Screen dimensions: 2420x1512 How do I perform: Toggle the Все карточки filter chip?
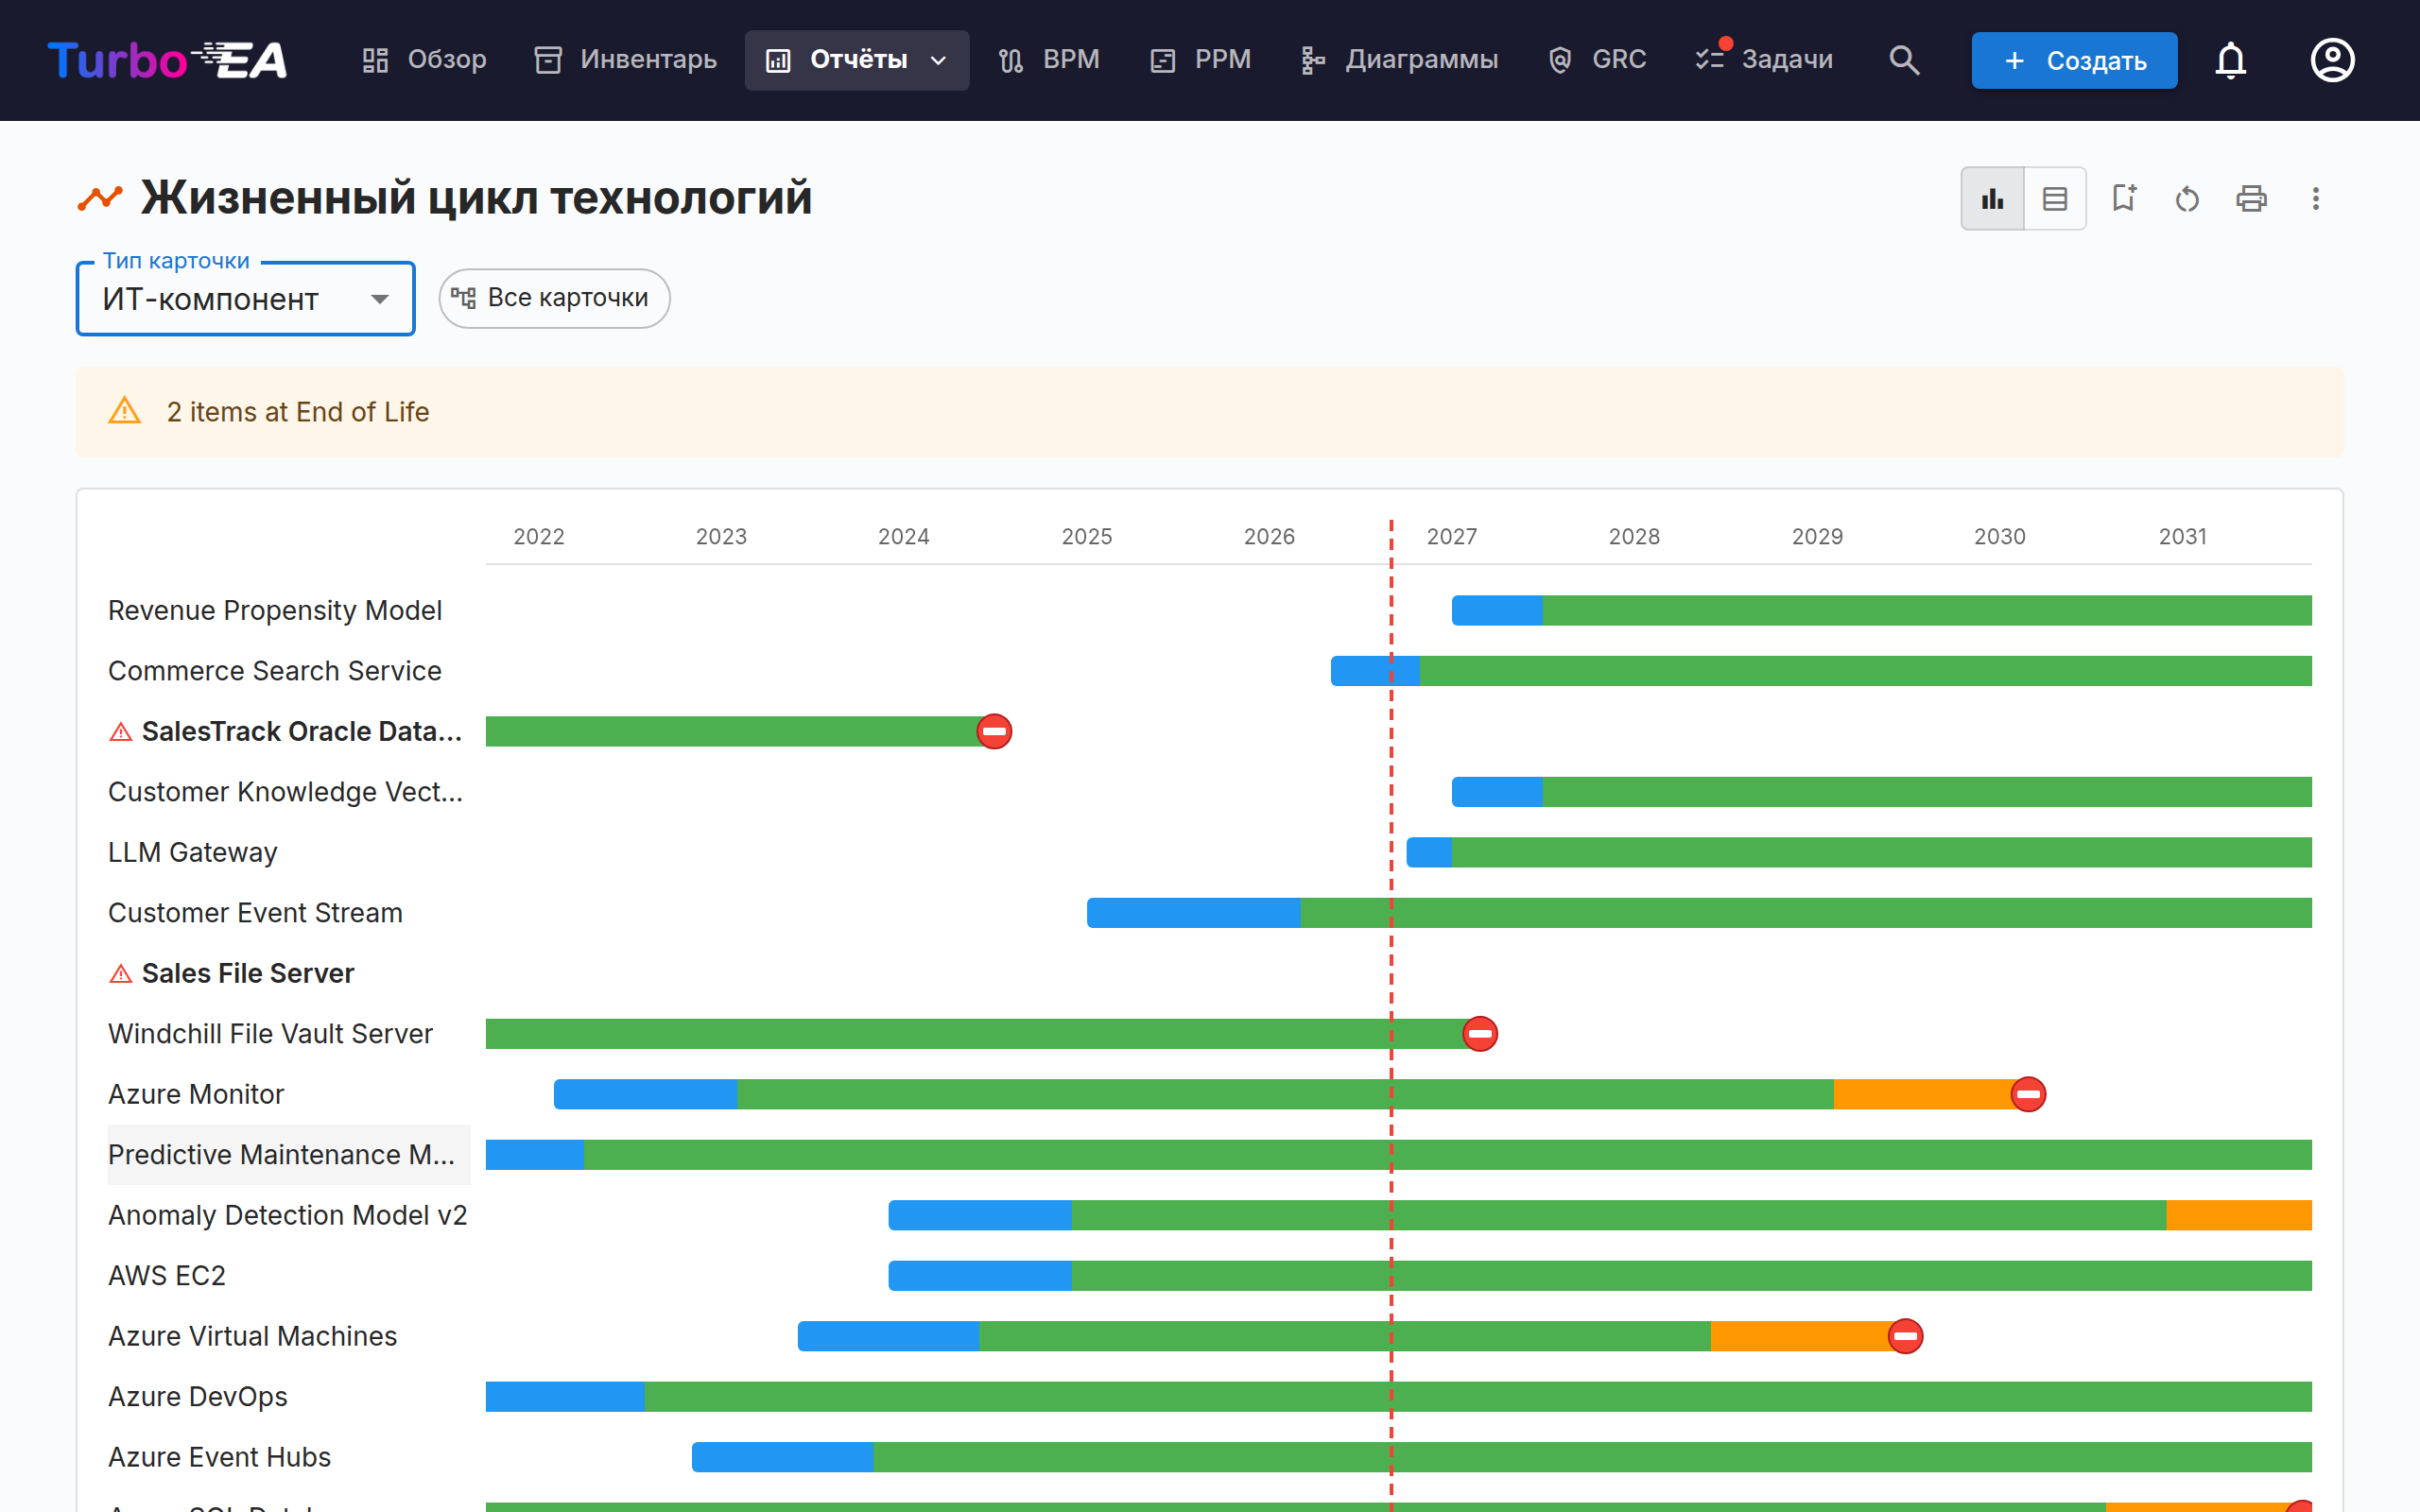(554, 298)
